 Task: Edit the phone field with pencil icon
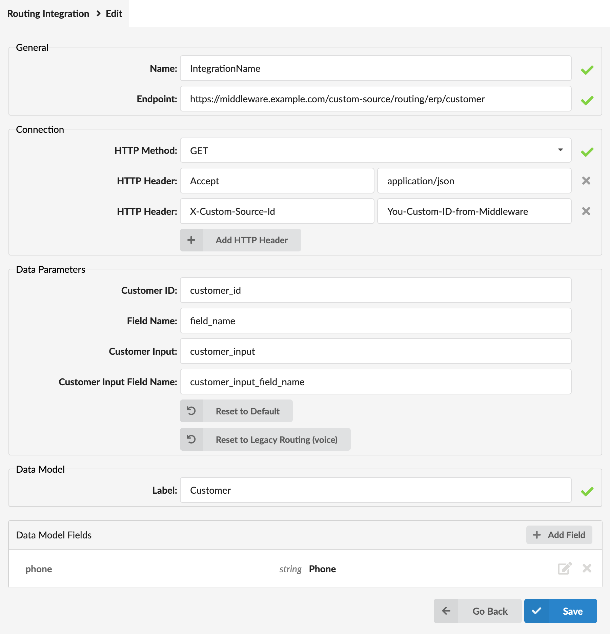[565, 569]
